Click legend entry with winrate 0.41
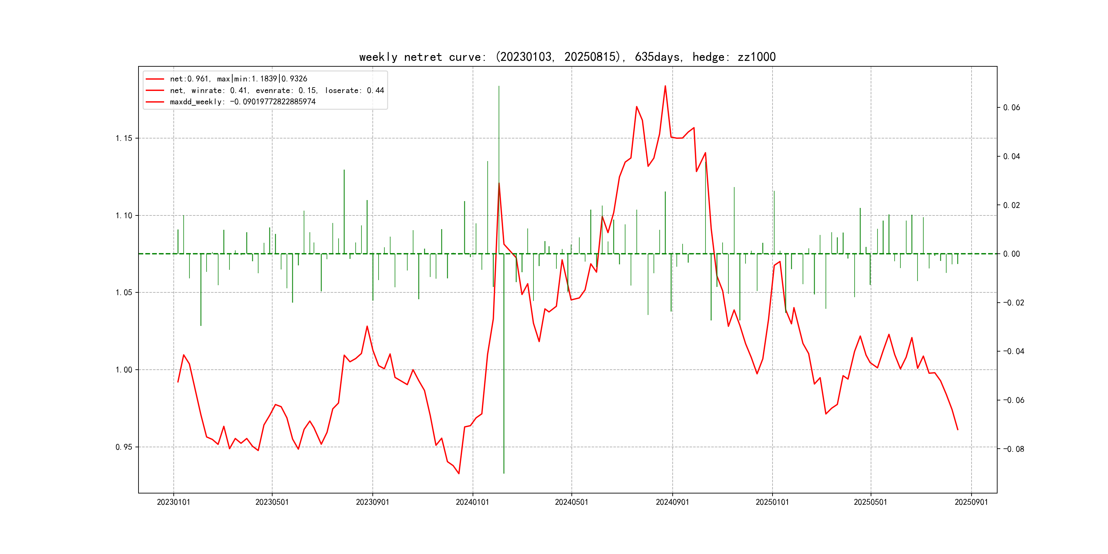Viewport: 1108px width, 554px height. coord(277,90)
